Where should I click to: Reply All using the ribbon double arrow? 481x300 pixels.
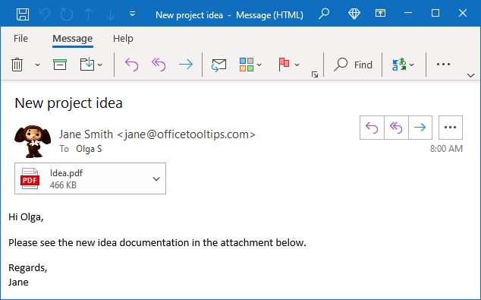pos(159,65)
